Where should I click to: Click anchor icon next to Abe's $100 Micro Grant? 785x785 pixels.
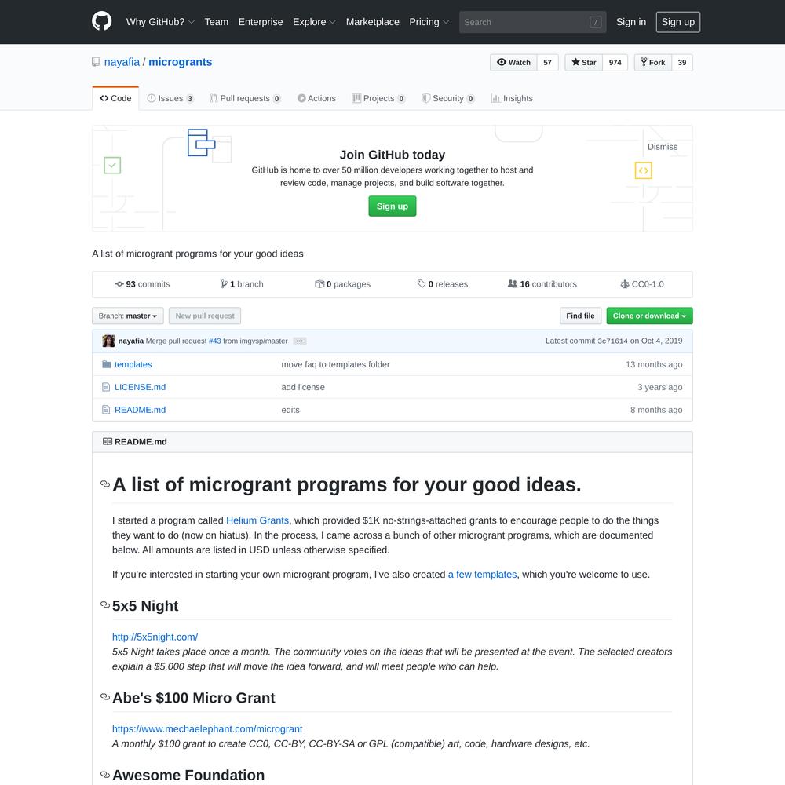105,697
